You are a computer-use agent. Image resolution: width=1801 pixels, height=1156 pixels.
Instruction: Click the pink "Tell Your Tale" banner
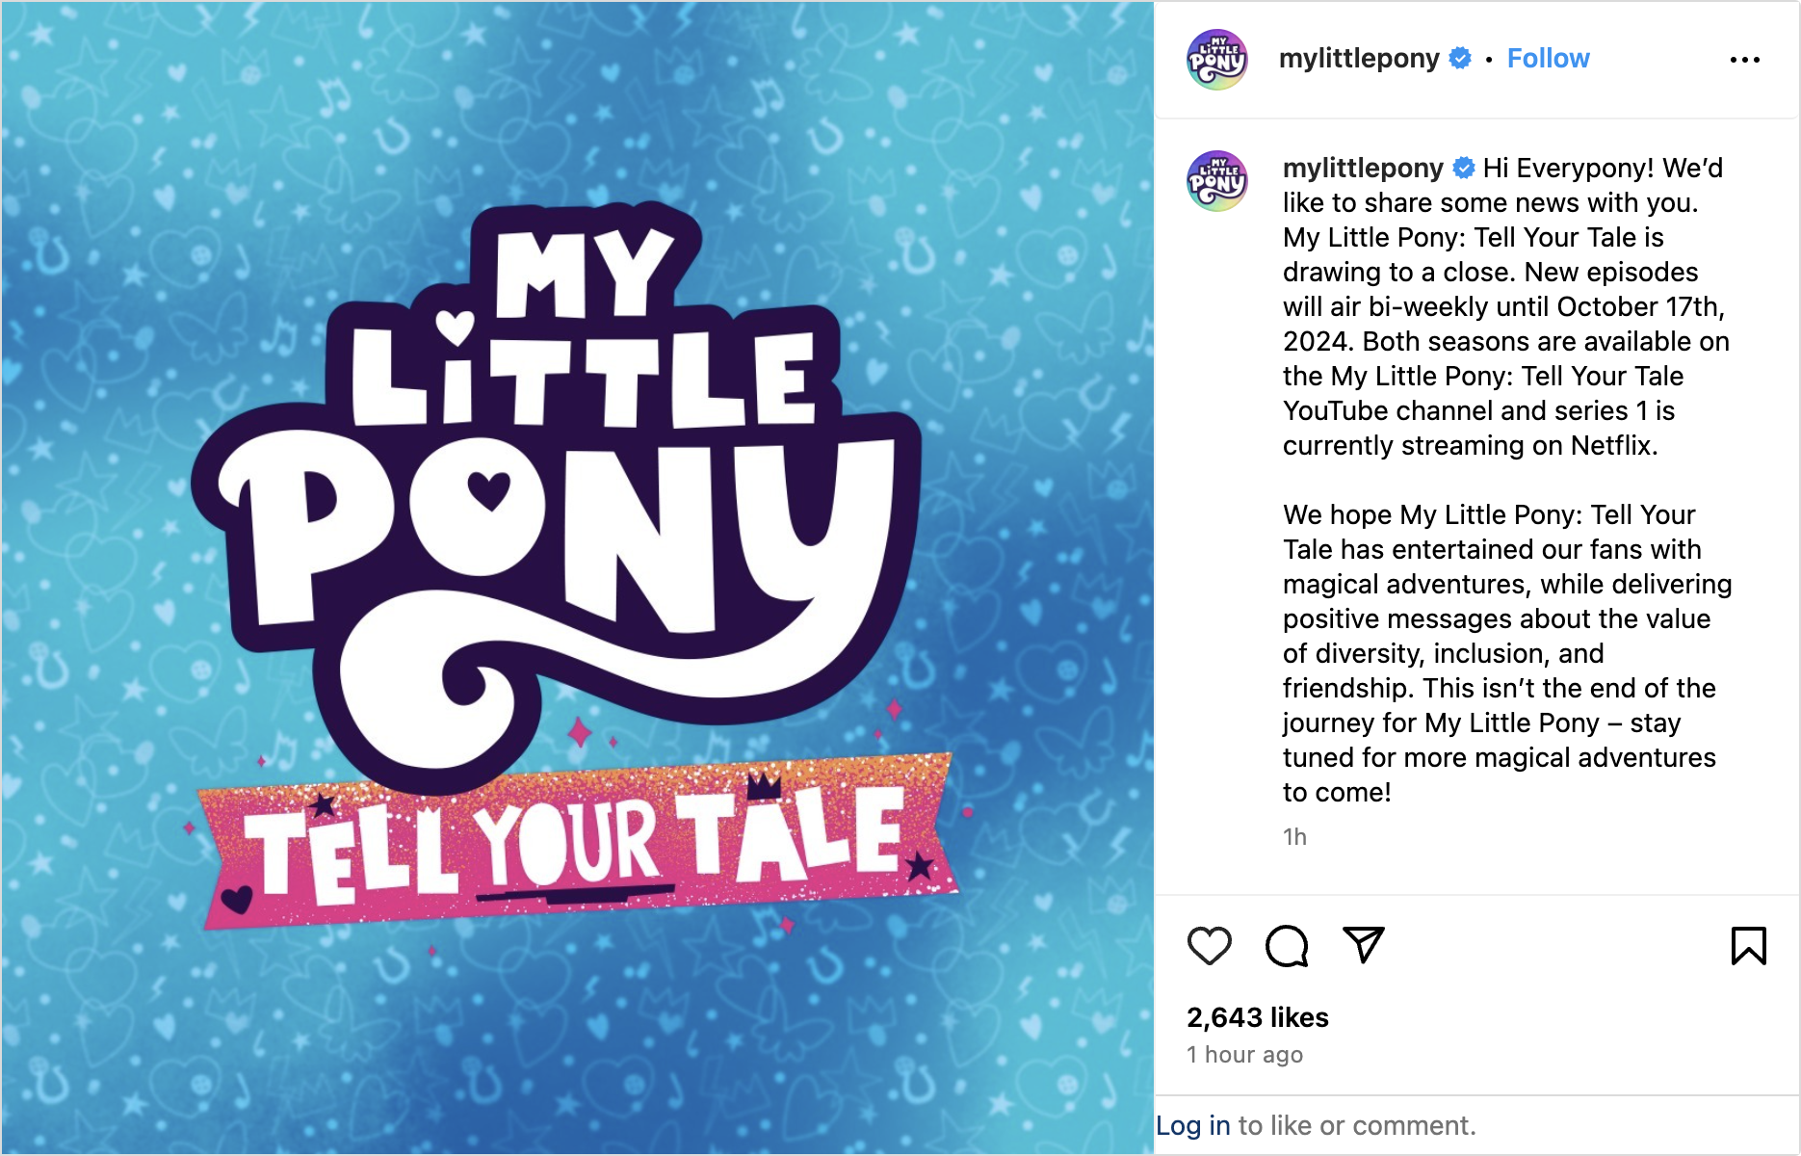(x=578, y=843)
